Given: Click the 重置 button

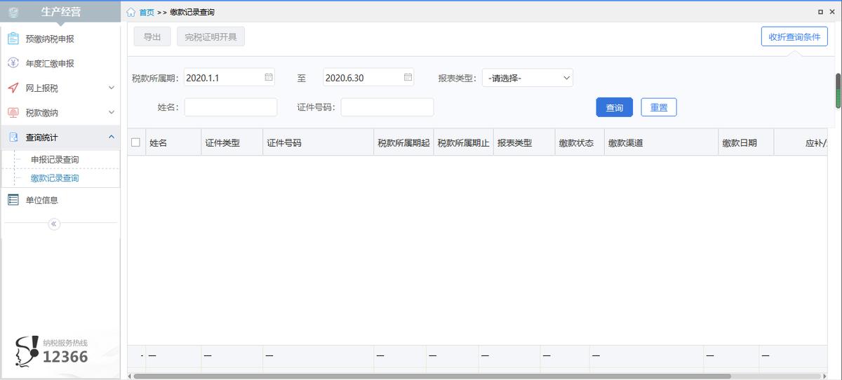Looking at the screenshot, I should [659, 107].
